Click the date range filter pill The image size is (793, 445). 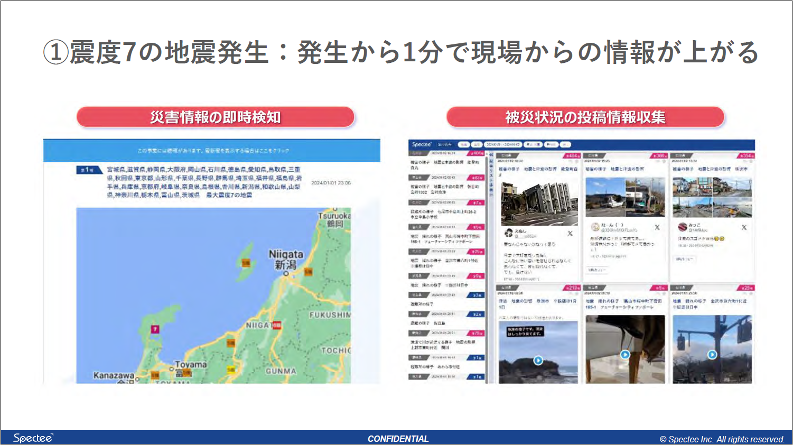(x=503, y=144)
